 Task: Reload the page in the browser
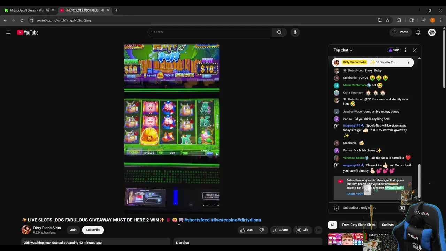click(22, 20)
